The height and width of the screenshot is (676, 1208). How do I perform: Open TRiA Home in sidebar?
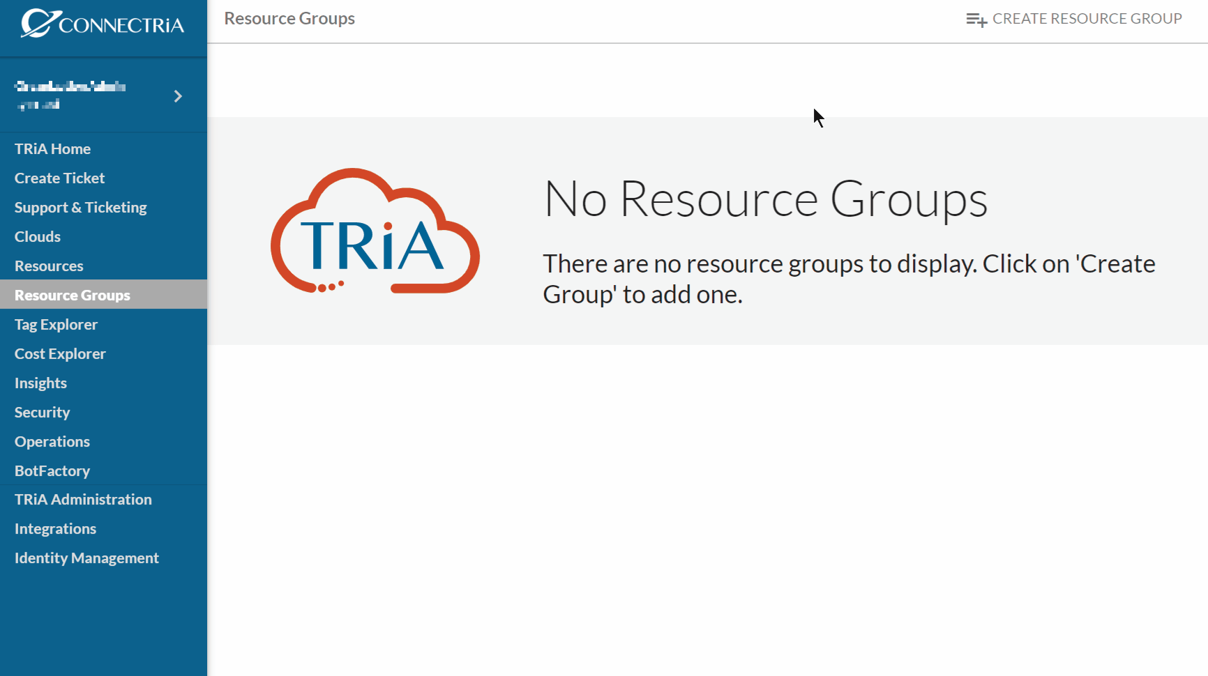[103, 148]
